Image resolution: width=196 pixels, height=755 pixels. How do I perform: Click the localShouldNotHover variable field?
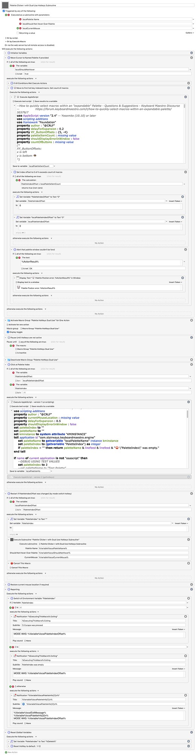click(x=101, y=69)
